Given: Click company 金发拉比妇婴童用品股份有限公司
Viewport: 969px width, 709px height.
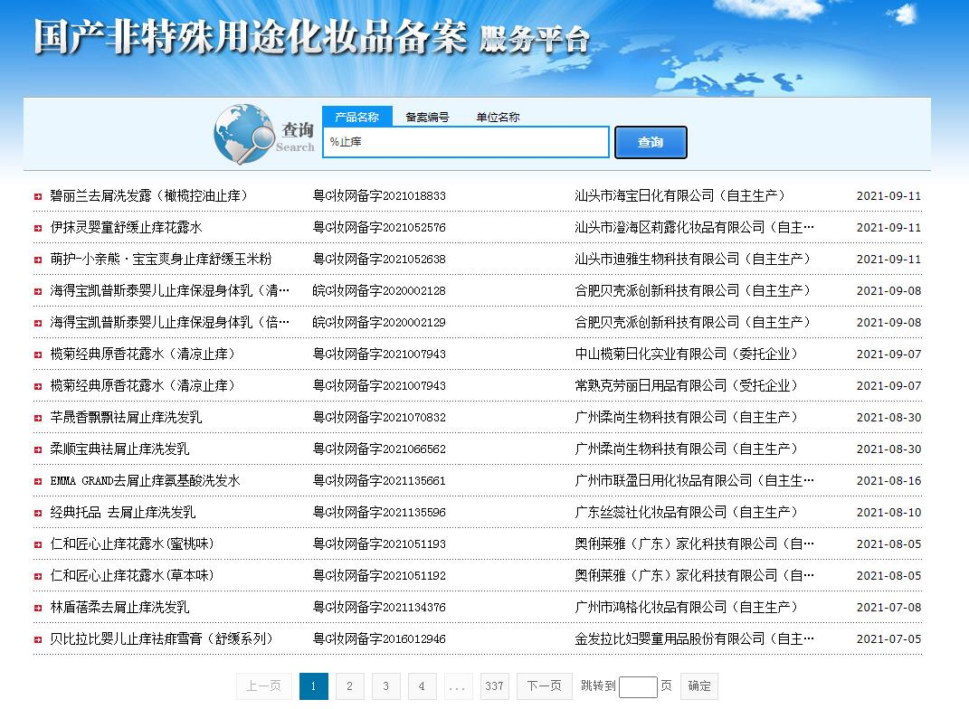Looking at the screenshot, I should click(695, 638).
